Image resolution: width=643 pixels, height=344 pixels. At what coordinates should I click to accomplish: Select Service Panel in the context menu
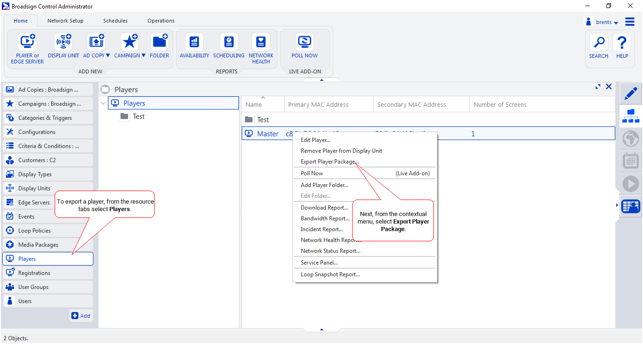(x=319, y=263)
